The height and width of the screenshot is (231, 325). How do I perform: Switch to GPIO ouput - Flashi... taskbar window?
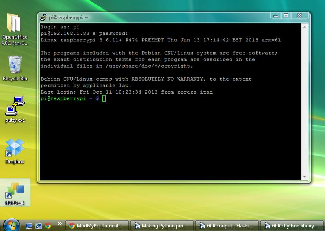(x=227, y=226)
